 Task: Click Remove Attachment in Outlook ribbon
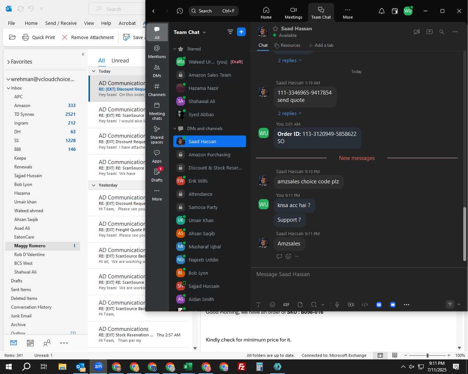click(88, 37)
